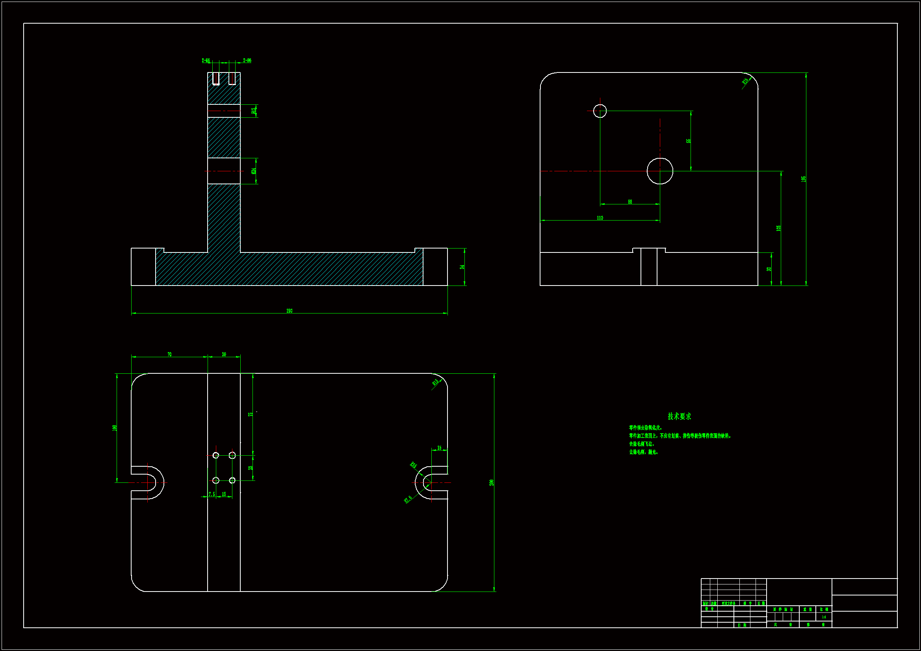Select the 34 base thickness dimension
The height and width of the screenshot is (651, 921).
462,267
